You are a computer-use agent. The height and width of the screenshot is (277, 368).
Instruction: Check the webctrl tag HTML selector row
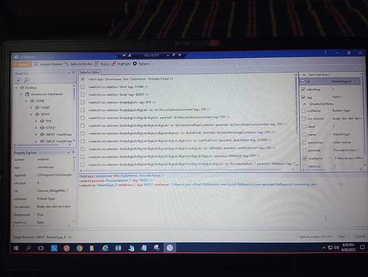pos(83,87)
